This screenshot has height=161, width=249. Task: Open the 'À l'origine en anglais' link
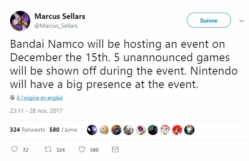(x=40, y=98)
